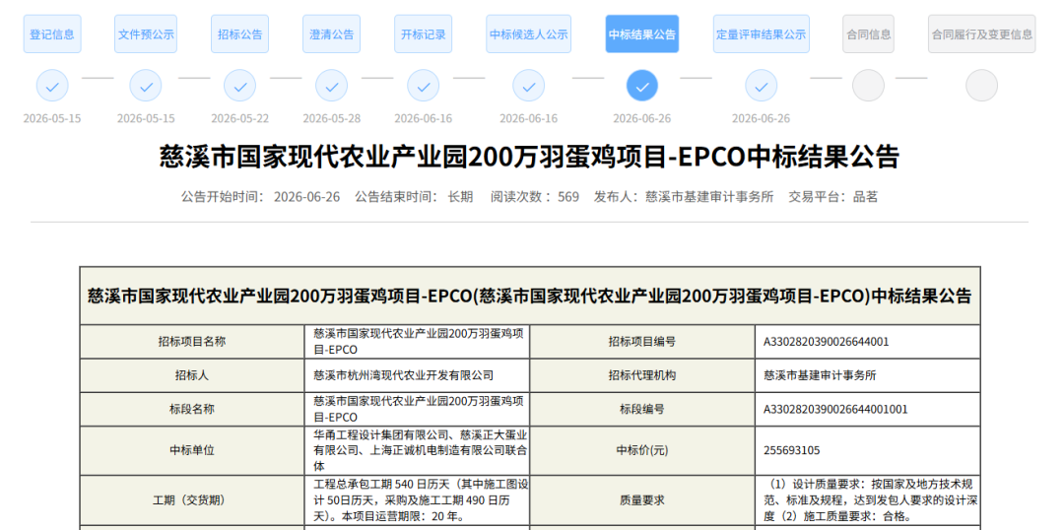Click the 招标人 label cell
Image resolution: width=1064 pixels, height=530 pixels.
(x=192, y=375)
